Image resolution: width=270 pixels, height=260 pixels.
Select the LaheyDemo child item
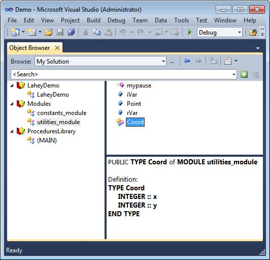point(53,95)
